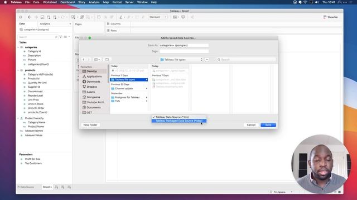Choose Tableau Data Source (*.tds) format
The height and width of the screenshot is (200, 357).
179,117
